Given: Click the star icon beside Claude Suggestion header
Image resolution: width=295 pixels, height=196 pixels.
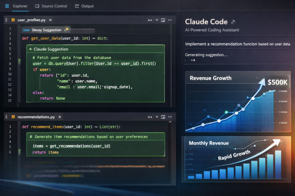Looking at the screenshot, I should (x=30, y=49).
